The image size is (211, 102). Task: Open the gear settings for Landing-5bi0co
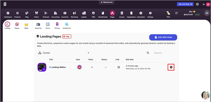click(x=171, y=67)
